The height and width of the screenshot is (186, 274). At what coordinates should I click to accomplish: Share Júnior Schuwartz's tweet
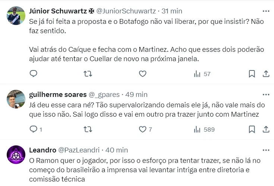tap(266, 74)
